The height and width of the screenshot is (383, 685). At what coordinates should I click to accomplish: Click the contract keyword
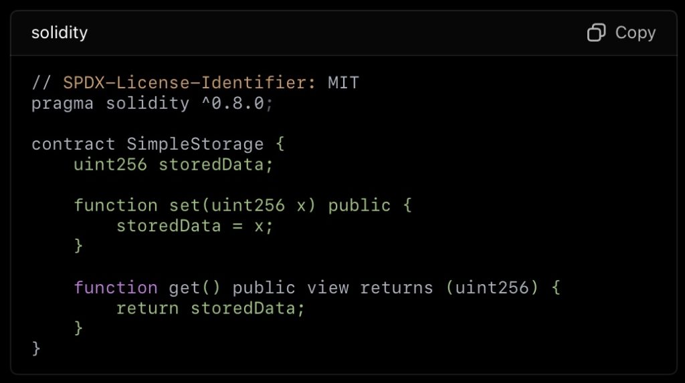coord(73,144)
